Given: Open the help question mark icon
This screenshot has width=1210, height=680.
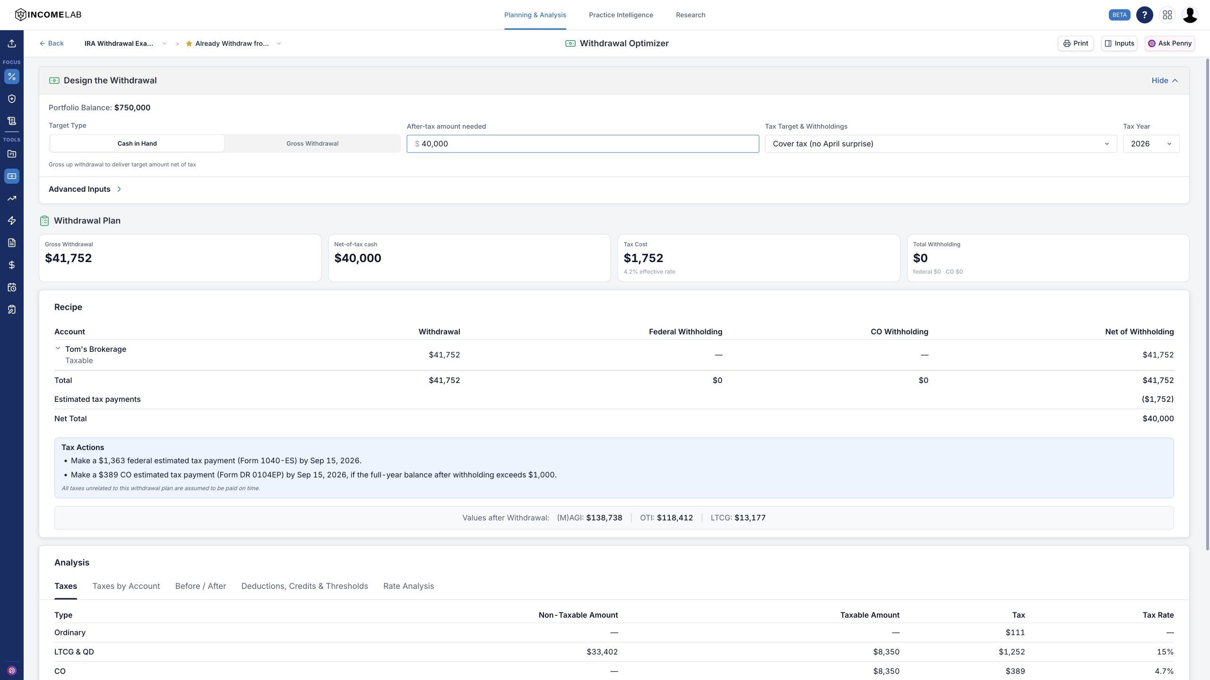Looking at the screenshot, I should (1144, 15).
